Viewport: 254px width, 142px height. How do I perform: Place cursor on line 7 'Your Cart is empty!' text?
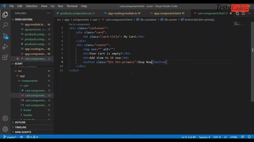click(x=106, y=54)
